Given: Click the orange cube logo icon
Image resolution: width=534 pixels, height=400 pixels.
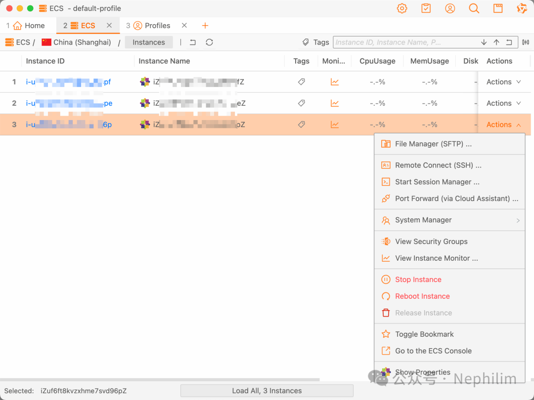Looking at the screenshot, I should 522,8.
